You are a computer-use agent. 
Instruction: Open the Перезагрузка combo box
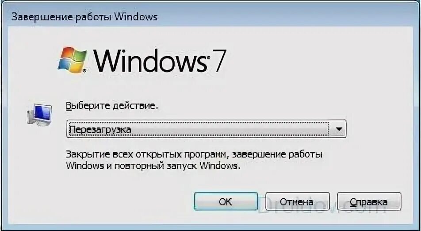[x=206, y=129]
